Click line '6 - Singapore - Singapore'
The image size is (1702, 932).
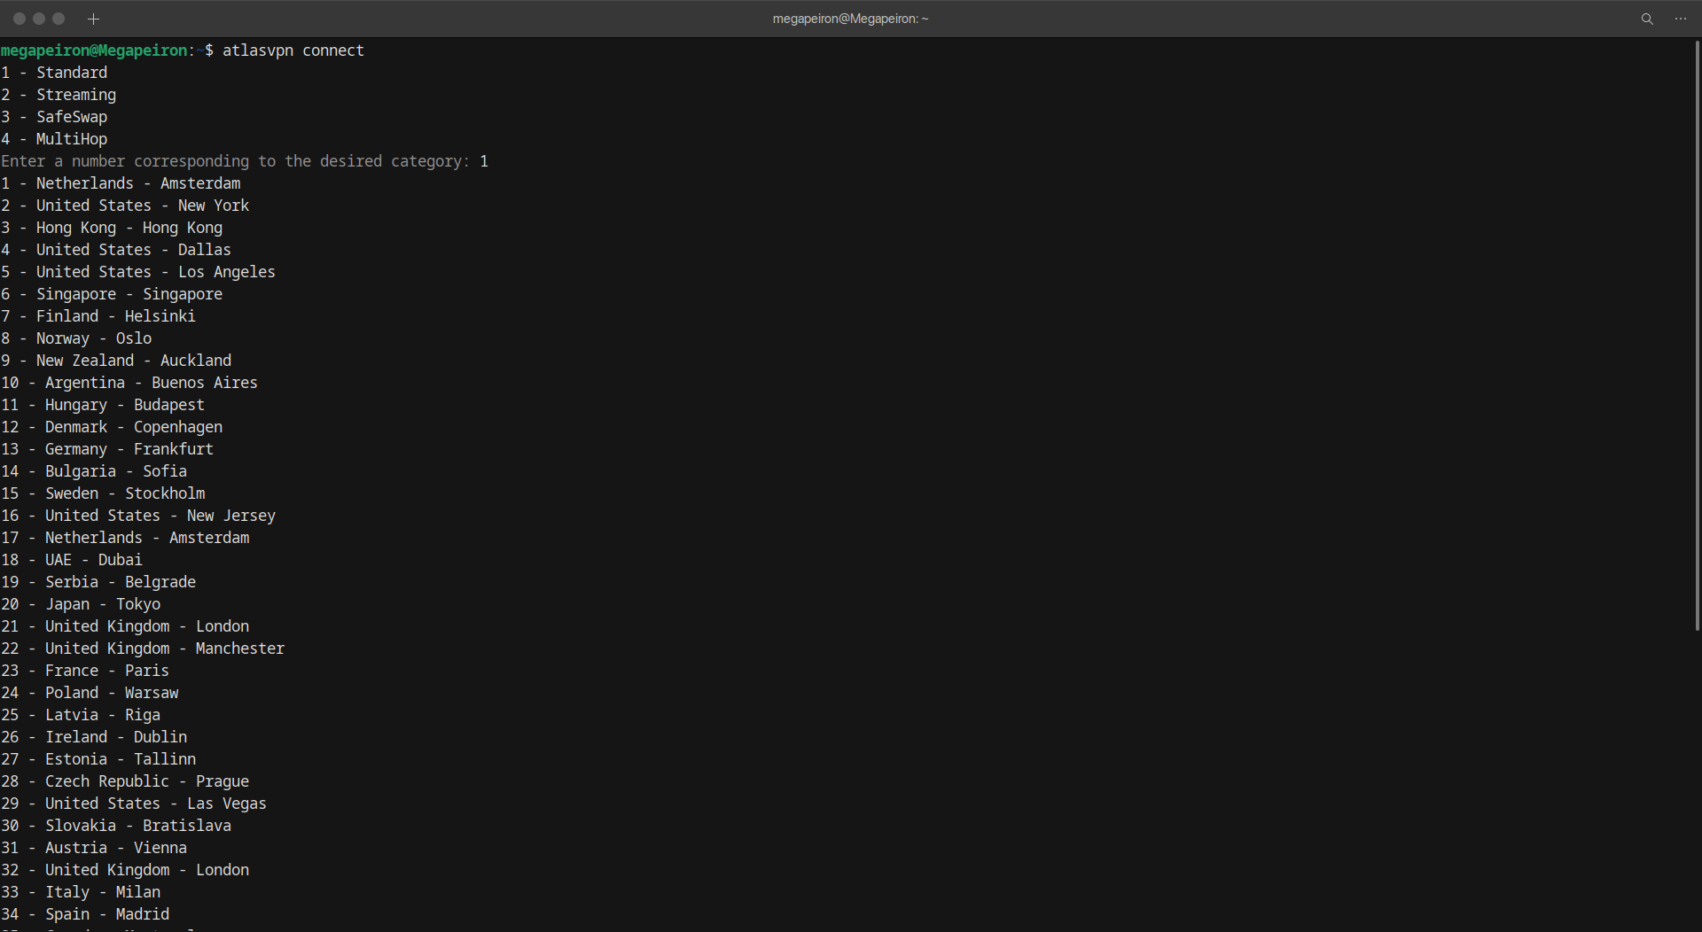point(112,294)
